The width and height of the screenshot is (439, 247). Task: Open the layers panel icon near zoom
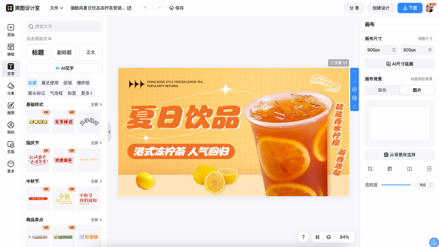tap(329, 237)
